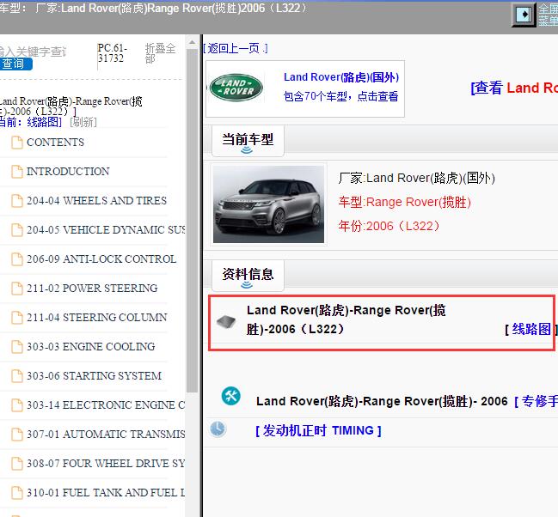Click the blue 查询 search button
558x517 pixels.
click(x=15, y=64)
